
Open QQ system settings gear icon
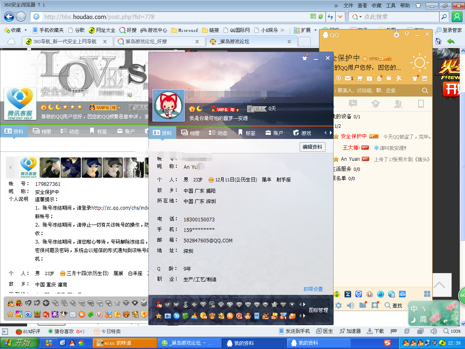click(338, 305)
